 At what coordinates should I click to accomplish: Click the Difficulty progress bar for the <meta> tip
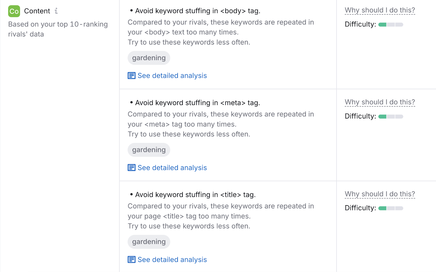pyautogui.click(x=390, y=116)
